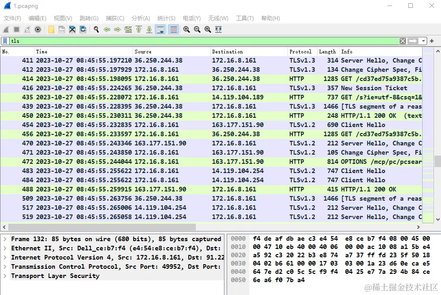Open the 帮助(H) menu
This screenshot has width=441, height=295.
270,18
